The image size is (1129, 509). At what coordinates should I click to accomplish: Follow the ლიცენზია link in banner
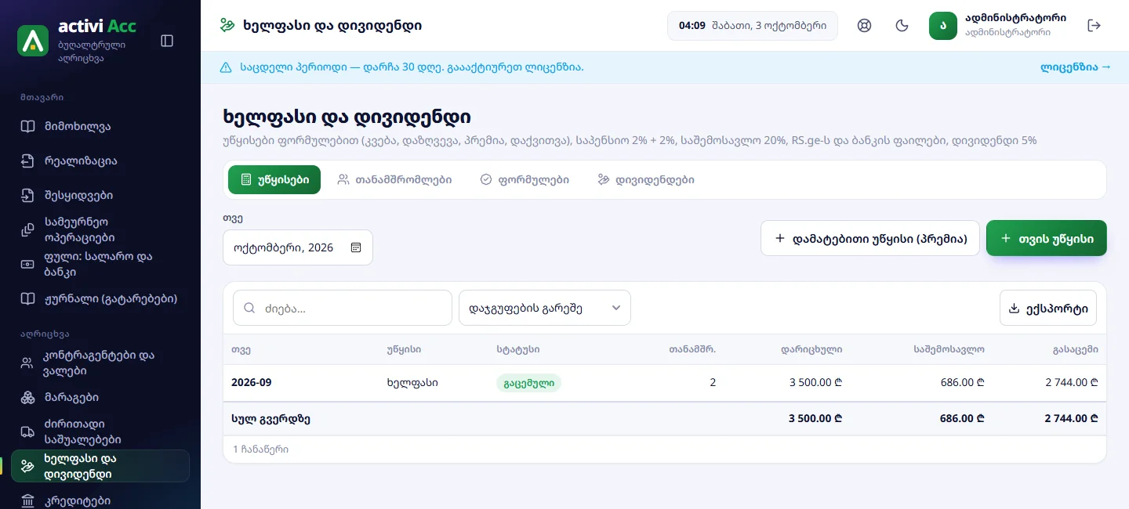[x=1076, y=67]
